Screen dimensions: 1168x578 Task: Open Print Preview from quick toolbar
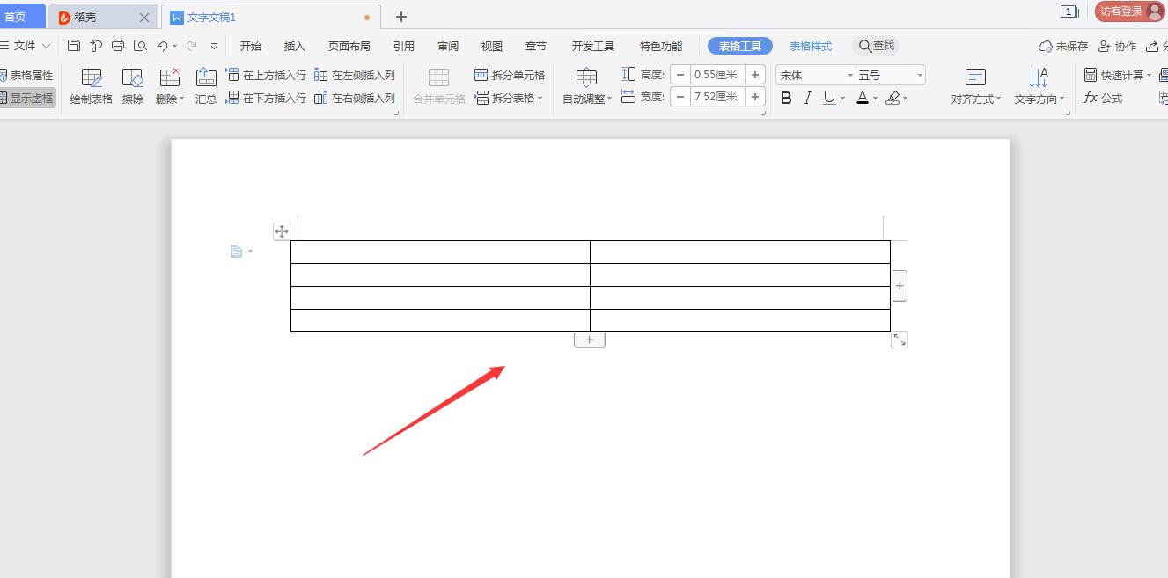point(139,46)
